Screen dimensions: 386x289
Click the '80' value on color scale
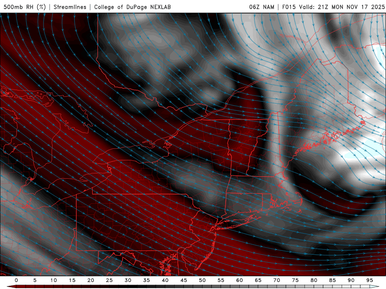314,280
